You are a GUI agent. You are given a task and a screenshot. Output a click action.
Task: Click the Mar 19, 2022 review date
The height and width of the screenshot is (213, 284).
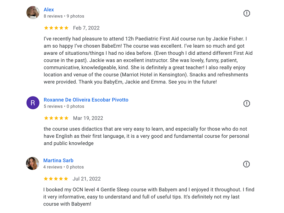[x=88, y=118]
